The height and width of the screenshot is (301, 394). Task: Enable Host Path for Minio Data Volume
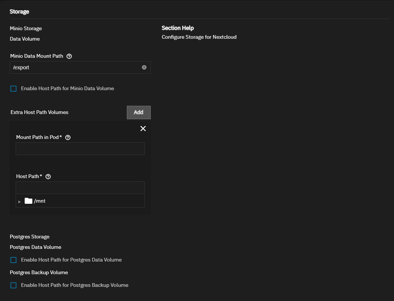pyautogui.click(x=14, y=89)
